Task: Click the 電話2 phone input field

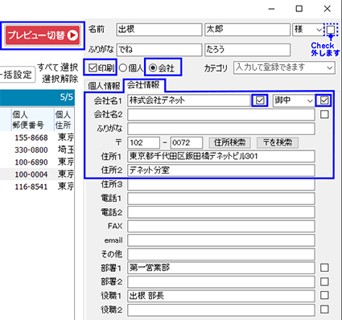Action: [x=221, y=212]
